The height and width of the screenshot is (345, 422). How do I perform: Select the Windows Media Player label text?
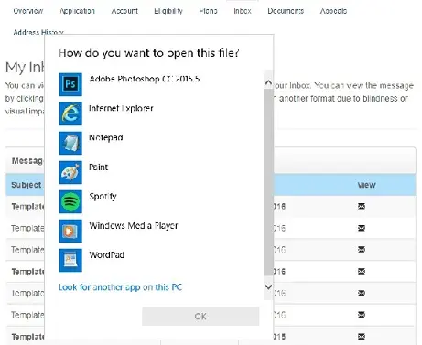pyautogui.click(x=134, y=226)
